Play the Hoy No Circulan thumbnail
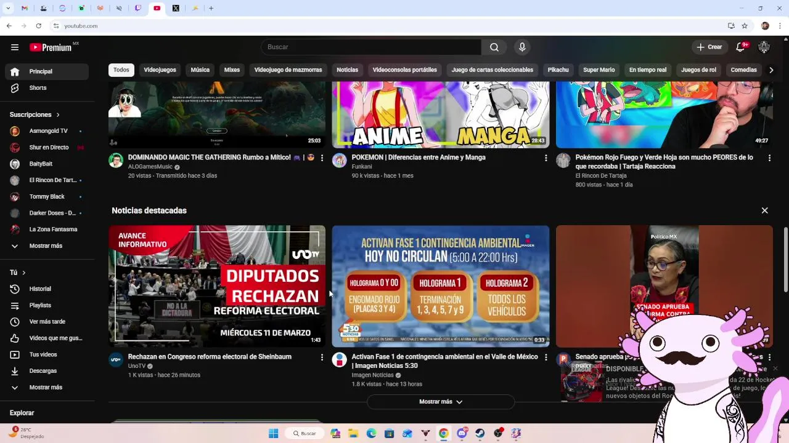Screen dimensions: 789x443 [x=441, y=286]
